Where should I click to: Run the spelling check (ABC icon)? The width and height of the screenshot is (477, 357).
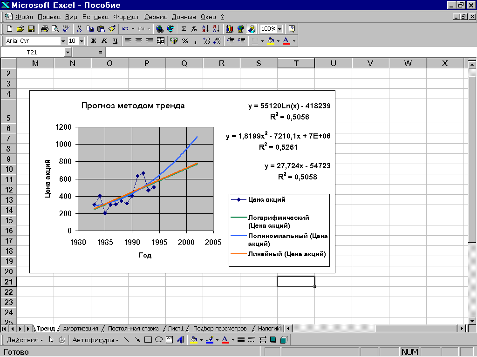66,29
